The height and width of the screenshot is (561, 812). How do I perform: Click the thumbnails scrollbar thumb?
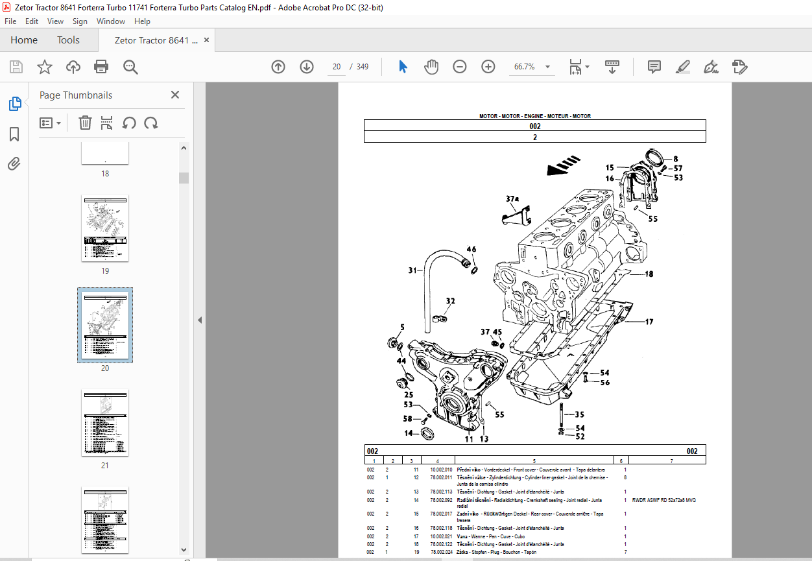pyautogui.click(x=184, y=178)
